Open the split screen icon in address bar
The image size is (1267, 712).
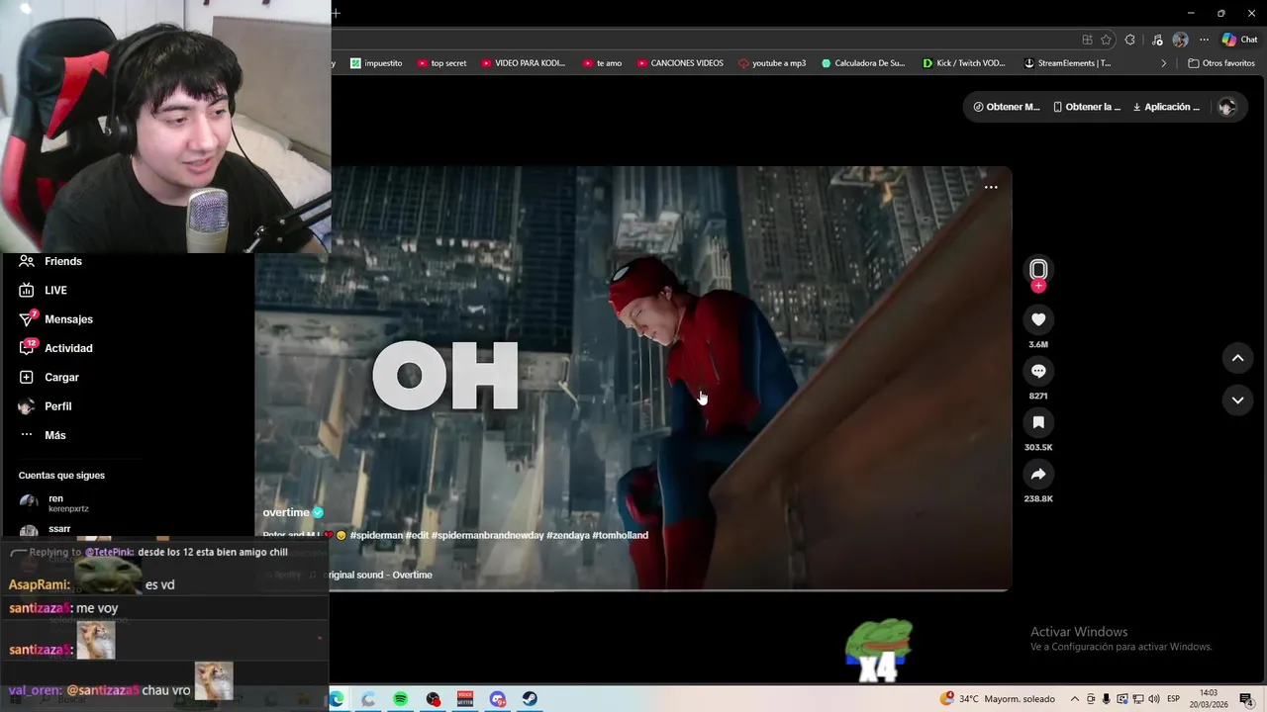pos(1087,40)
